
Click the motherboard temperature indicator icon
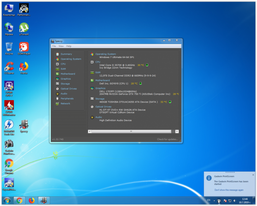point(140,83)
